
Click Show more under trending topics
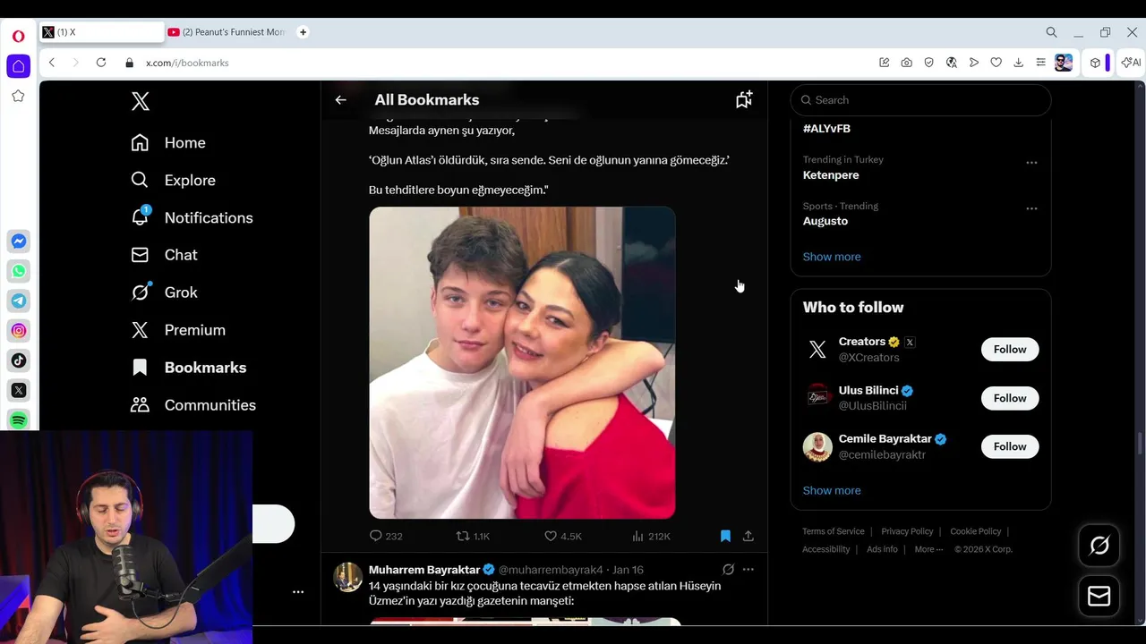tap(832, 257)
